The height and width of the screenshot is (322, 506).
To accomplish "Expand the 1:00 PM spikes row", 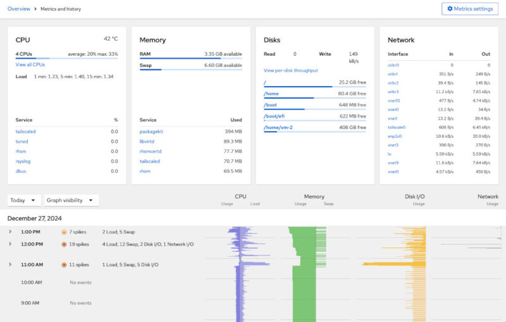I will [10, 232].
